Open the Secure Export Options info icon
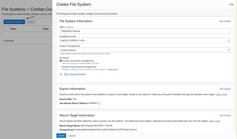 click(x=99, y=103)
